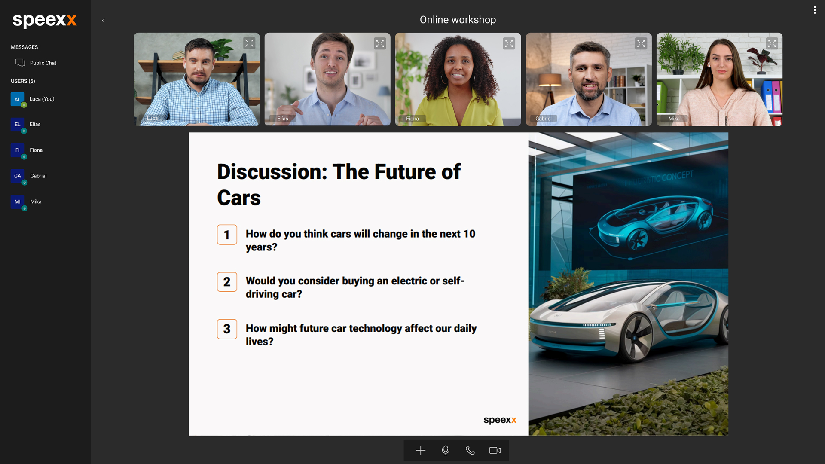Expand Luca's video to fullscreen
Screen dimensions: 825x464
point(249,43)
